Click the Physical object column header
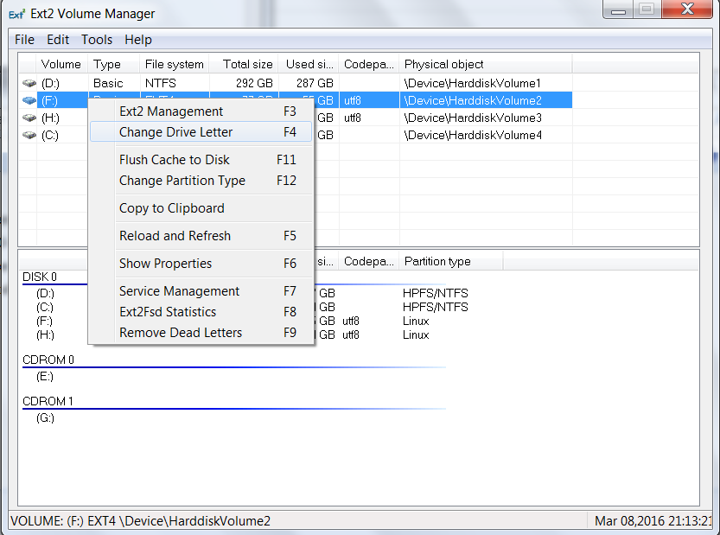The image size is (720, 535). (x=486, y=64)
